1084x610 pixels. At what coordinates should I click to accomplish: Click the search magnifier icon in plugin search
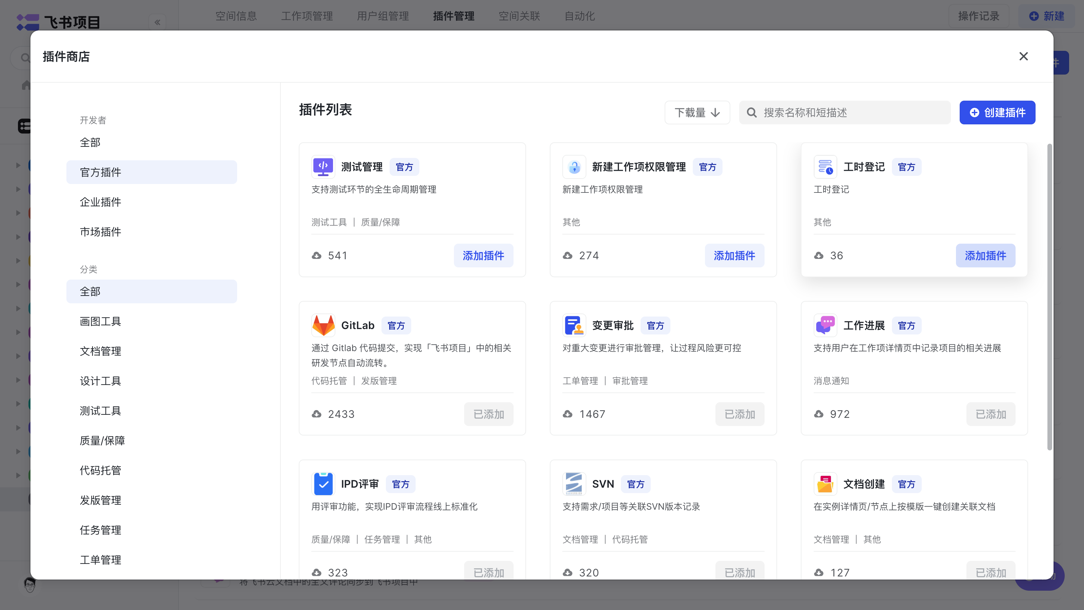(x=752, y=113)
